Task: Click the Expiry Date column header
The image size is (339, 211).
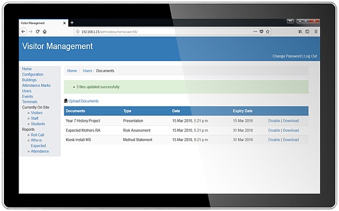Action: tap(242, 111)
